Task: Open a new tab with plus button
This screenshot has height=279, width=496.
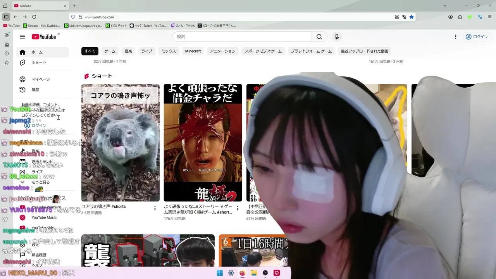Action: pyautogui.click(x=75, y=6)
